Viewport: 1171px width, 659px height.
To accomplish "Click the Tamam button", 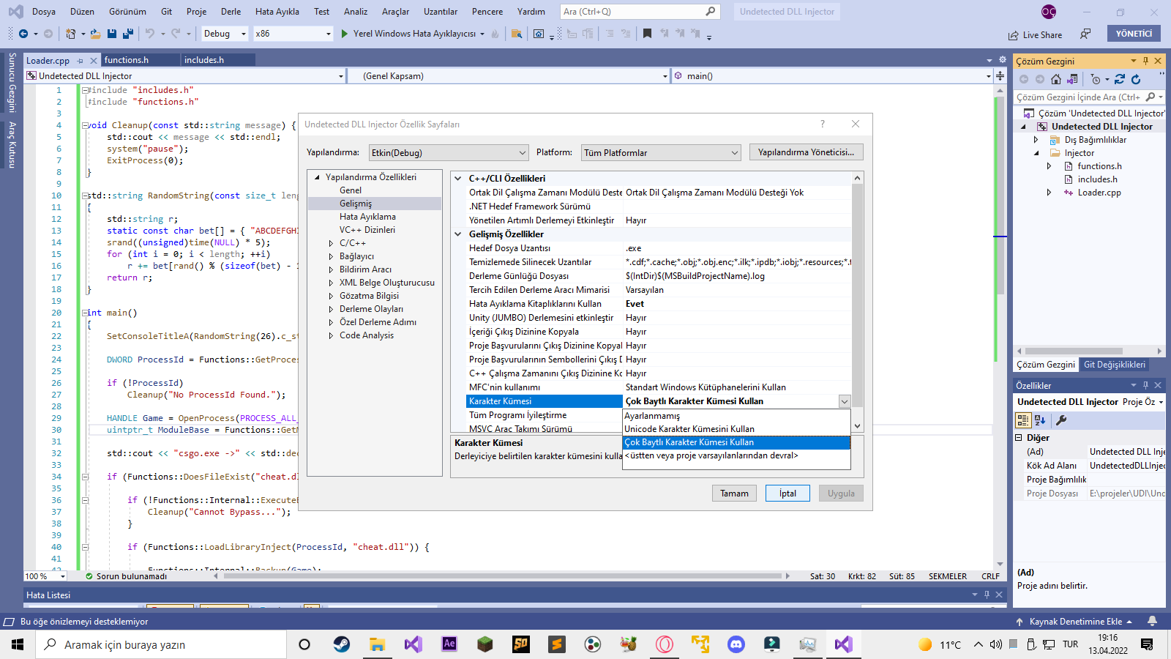I will click(734, 494).
